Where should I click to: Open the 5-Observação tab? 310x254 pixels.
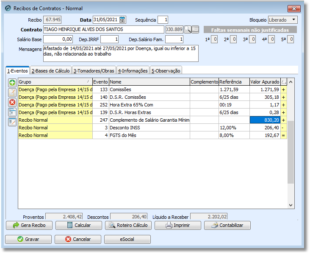(x=166, y=71)
